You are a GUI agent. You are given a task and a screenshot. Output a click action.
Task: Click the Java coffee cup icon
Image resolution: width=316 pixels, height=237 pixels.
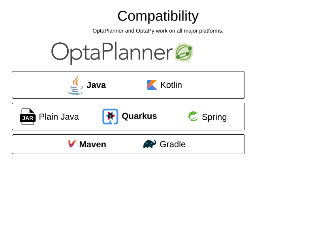click(x=75, y=85)
